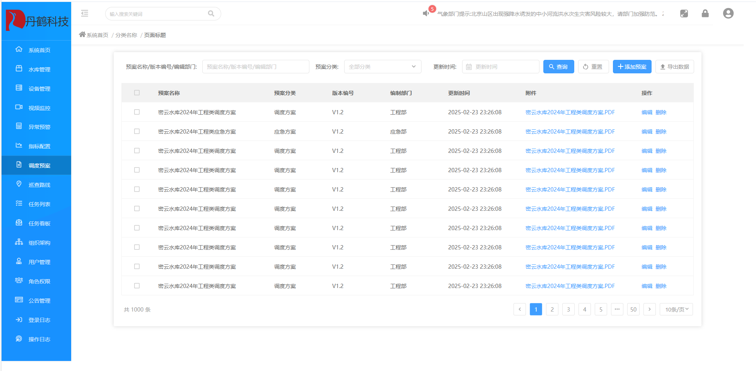Screen dimensions: 756x371
Task: Click the 调度预案 document icon
Action: point(19,165)
